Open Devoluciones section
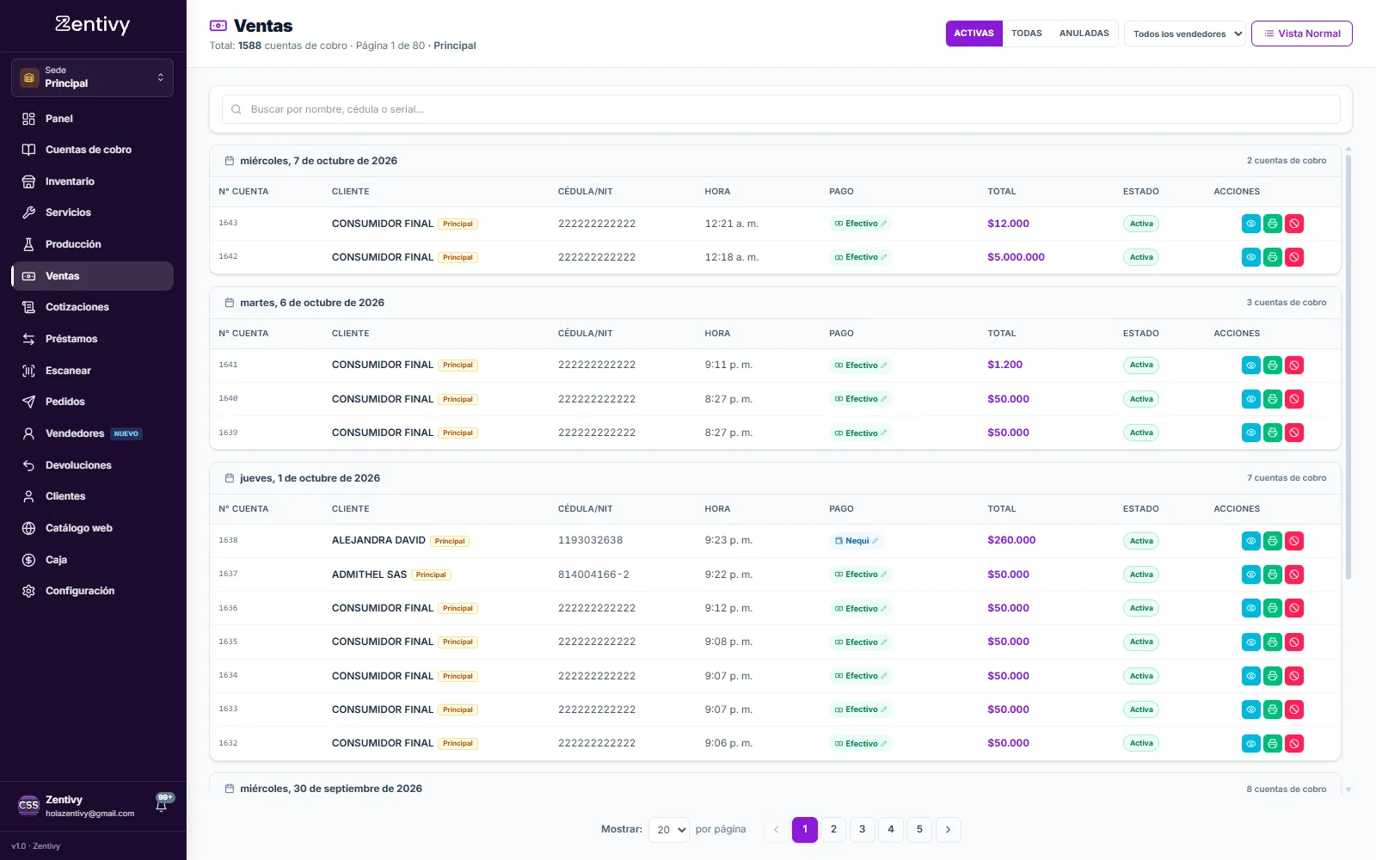The width and height of the screenshot is (1376, 860). click(92, 465)
